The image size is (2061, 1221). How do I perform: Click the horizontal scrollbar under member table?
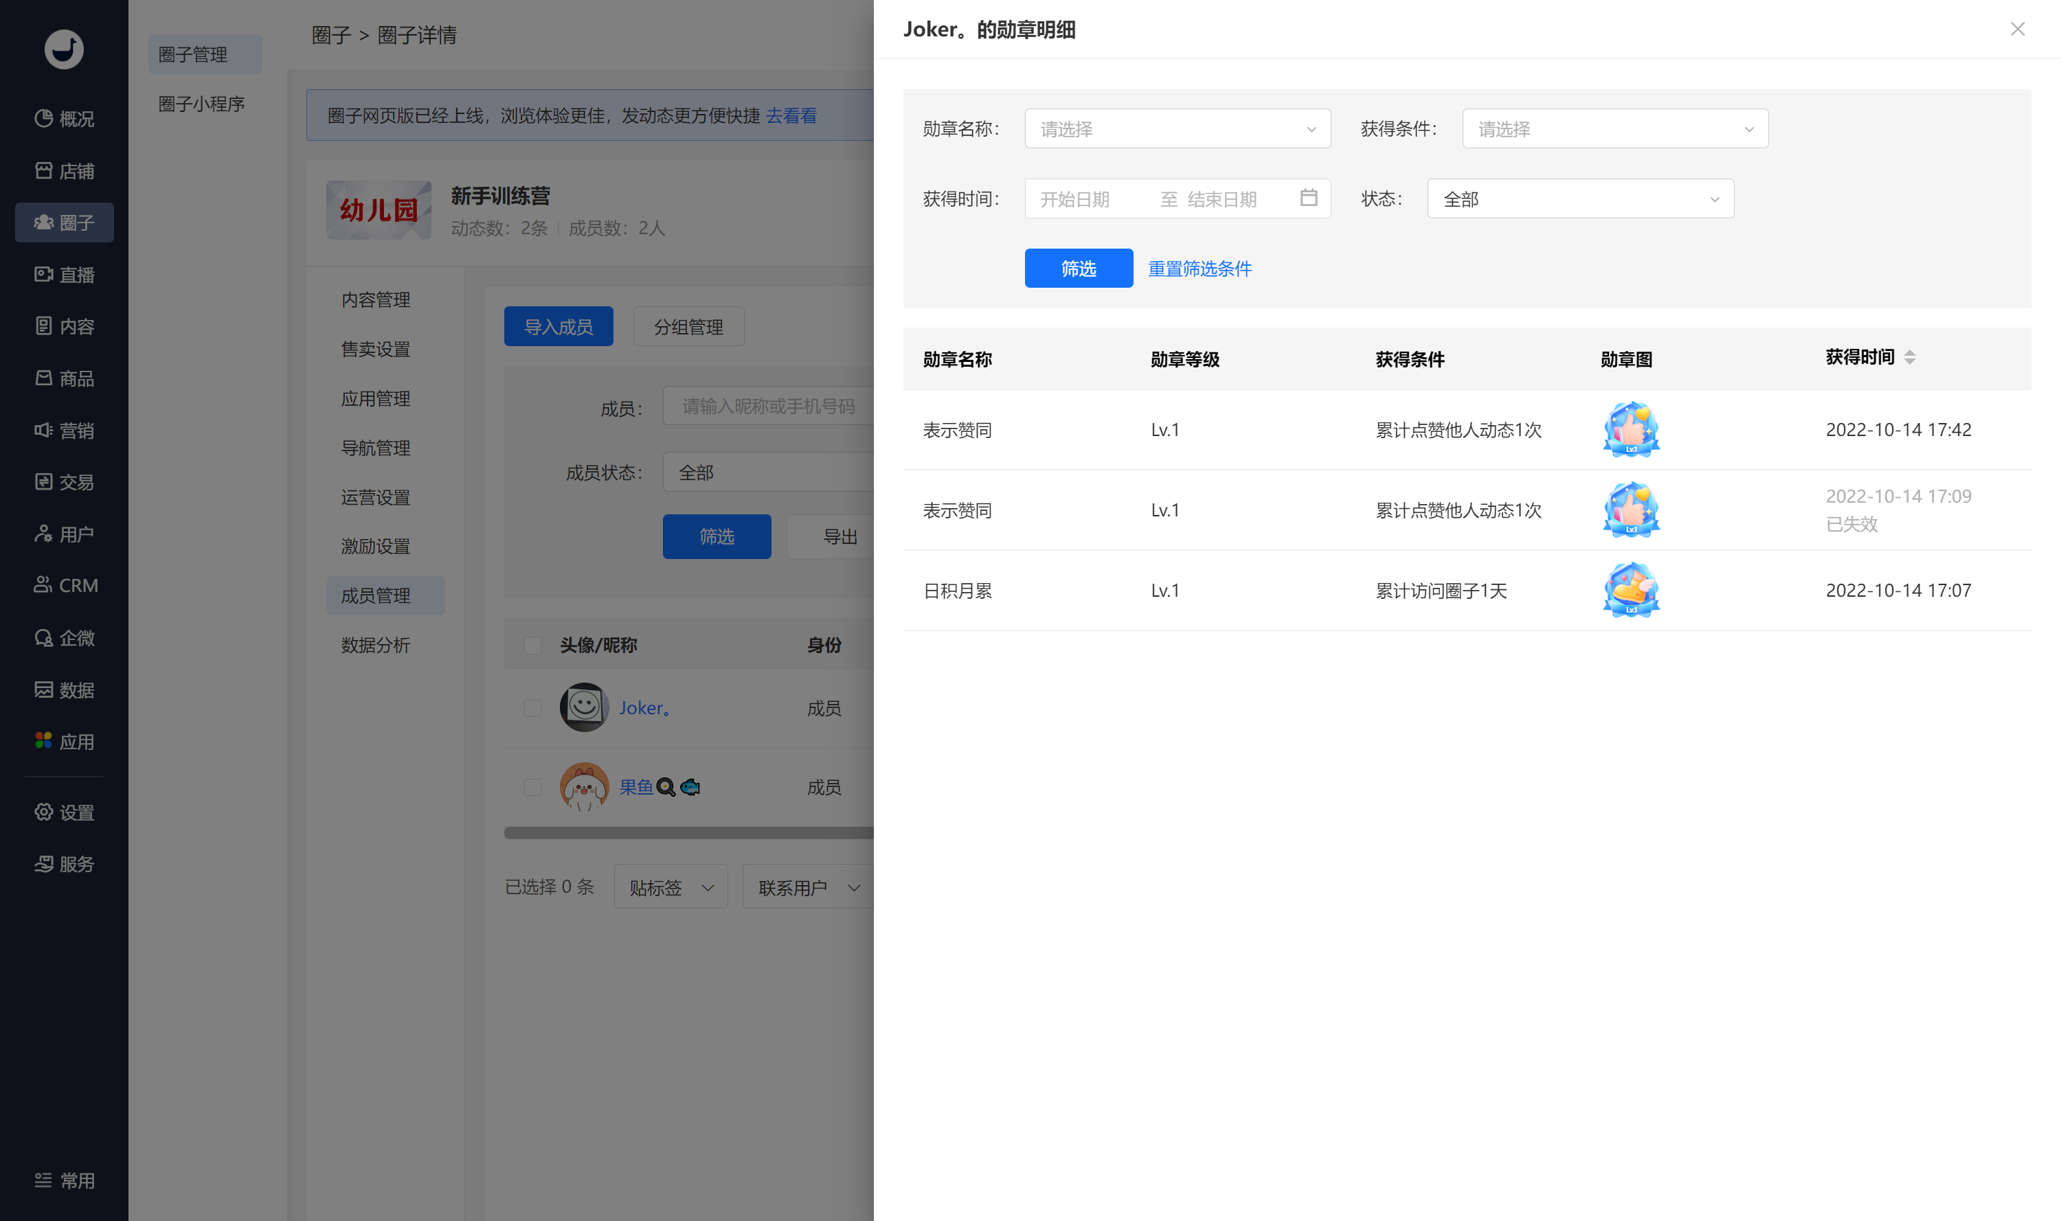pos(688,832)
